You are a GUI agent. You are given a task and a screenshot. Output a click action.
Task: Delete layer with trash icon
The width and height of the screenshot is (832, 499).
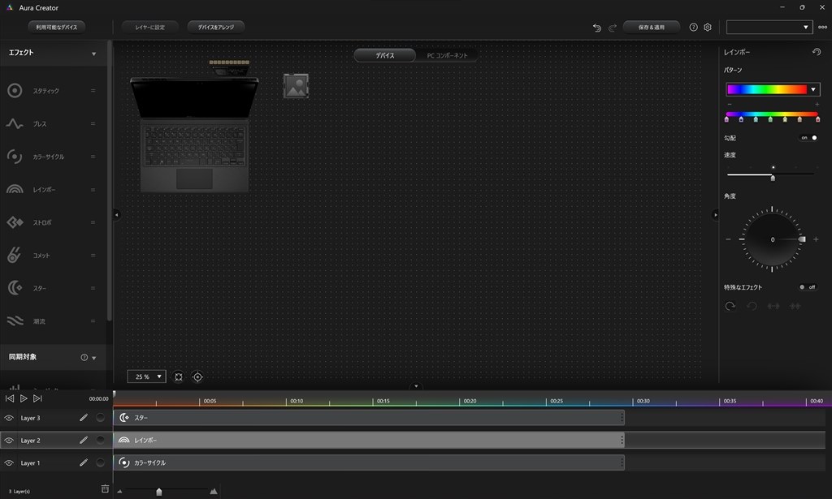(x=105, y=489)
